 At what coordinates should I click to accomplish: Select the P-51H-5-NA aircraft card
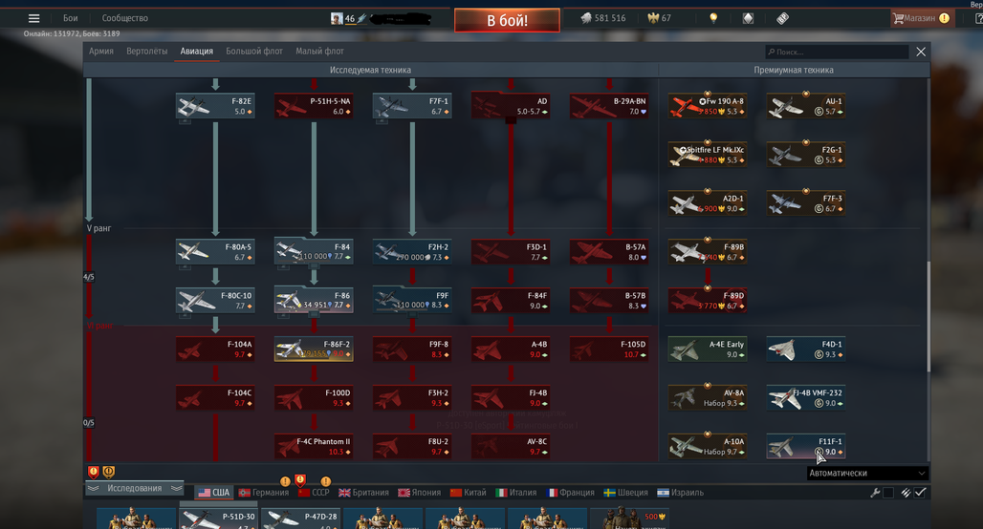pos(314,106)
